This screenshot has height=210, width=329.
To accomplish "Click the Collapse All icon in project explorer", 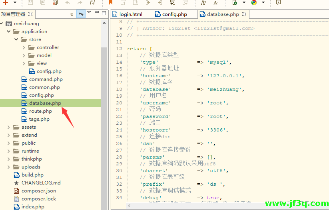I will pos(72,14).
